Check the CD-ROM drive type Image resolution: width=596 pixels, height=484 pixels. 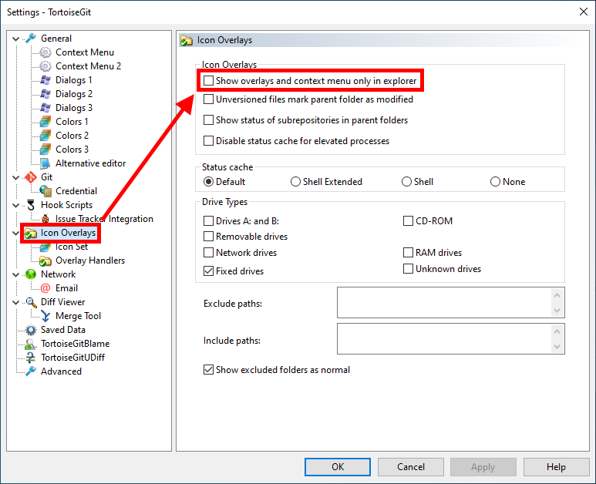pos(408,220)
